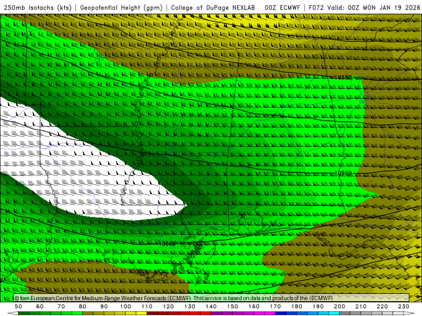422x316 pixels.
Task: Click the dark gray swatch just after 200
Action: (345, 313)
